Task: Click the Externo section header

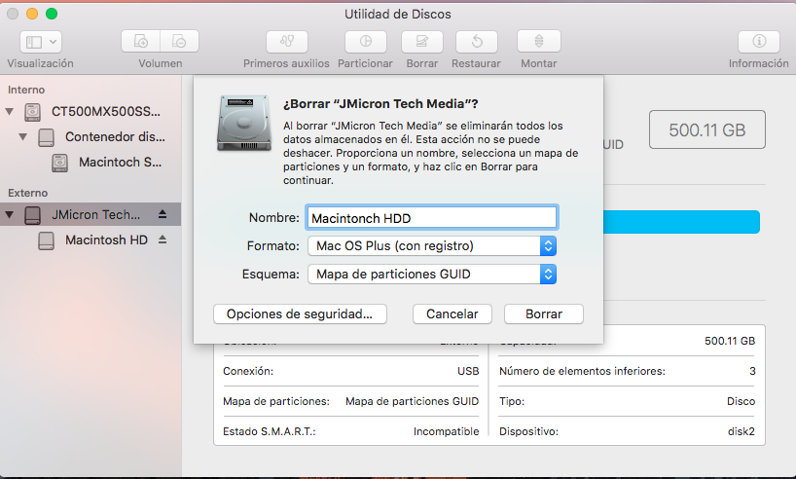Action: (28, 193)
